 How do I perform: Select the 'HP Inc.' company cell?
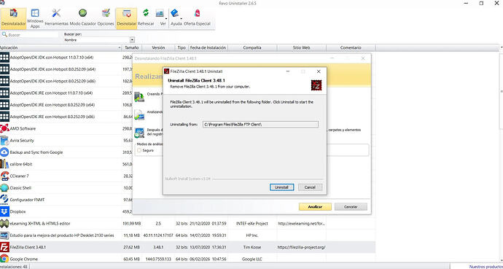click(x=252, y=235)
